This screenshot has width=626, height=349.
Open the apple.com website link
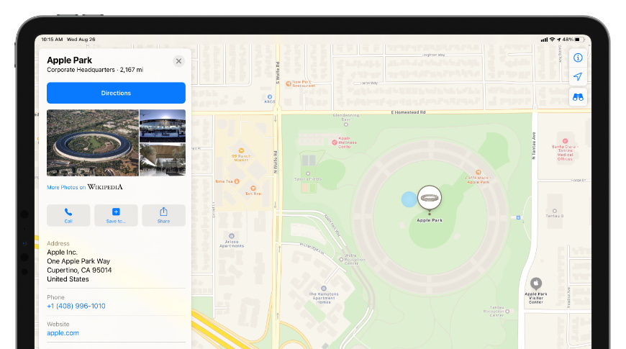[63, 333]
